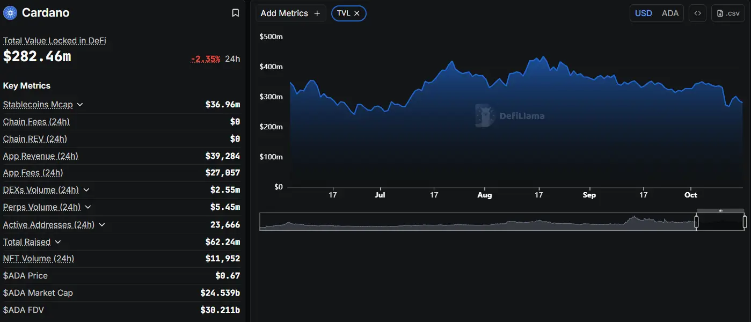This screenshot has height=322, width=751.
Task: Click the Cardano logo icon
Action: tap(9, 12)
